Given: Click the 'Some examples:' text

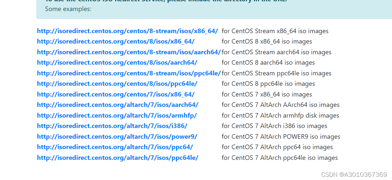Looking at the screenshot, I should pyautogui.click(x=68, y=9).
